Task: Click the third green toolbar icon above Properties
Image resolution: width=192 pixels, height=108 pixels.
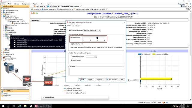Action: [37, 13]
